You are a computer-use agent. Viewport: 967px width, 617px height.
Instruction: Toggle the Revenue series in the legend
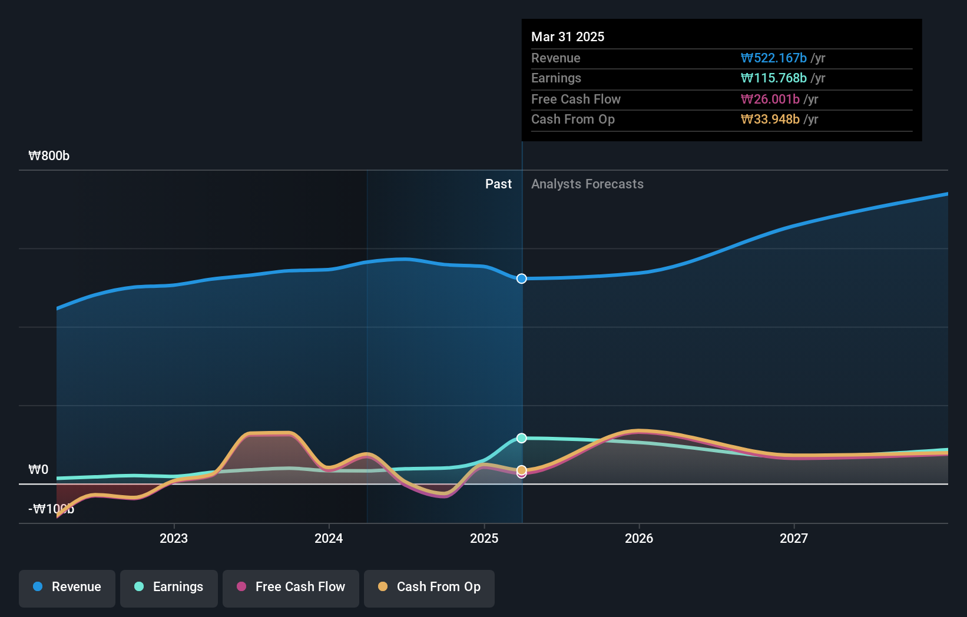(67, 588)
